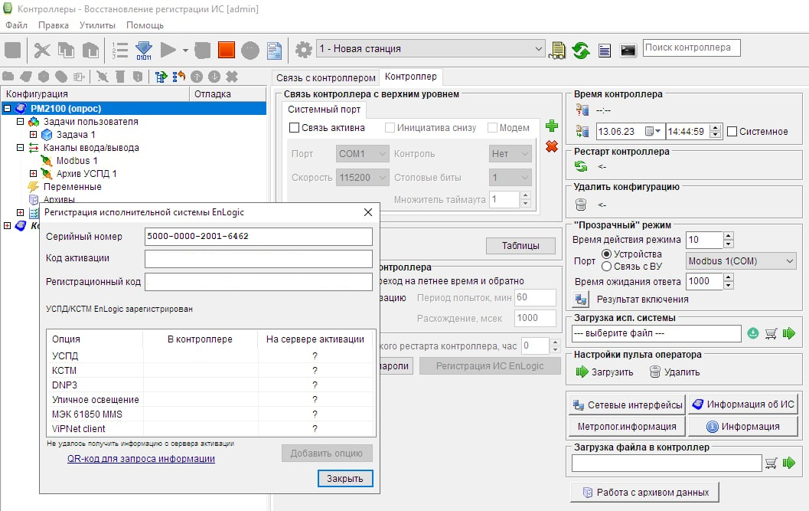Click the Поиск контроллера search field

[691, 47]
